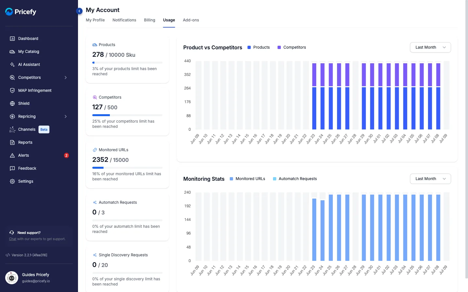This screenshot has height=292, width=468.
Task: Click the 127 / 500 competitors value
Action: click(x=105, y=107)
